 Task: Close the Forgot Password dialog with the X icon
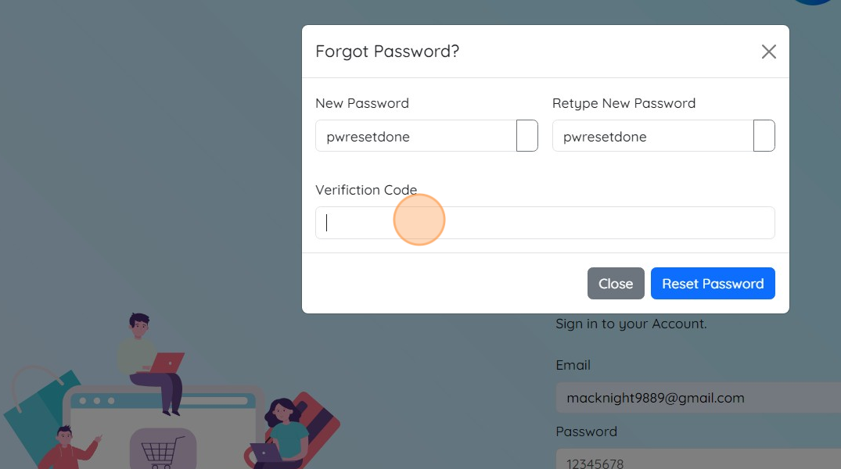(768, 52)
